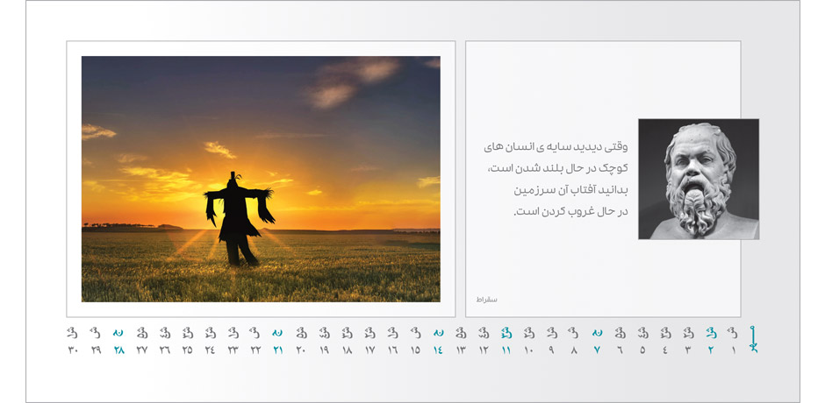Select teal day ۲۱ in the date row
Viewport: 825px width, 403px height.
(x=277, y=350)
